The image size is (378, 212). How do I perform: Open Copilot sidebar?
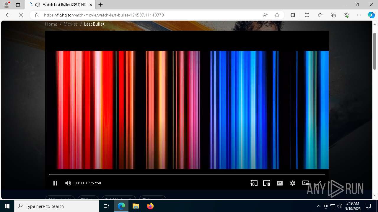click(x=371, y=15)
